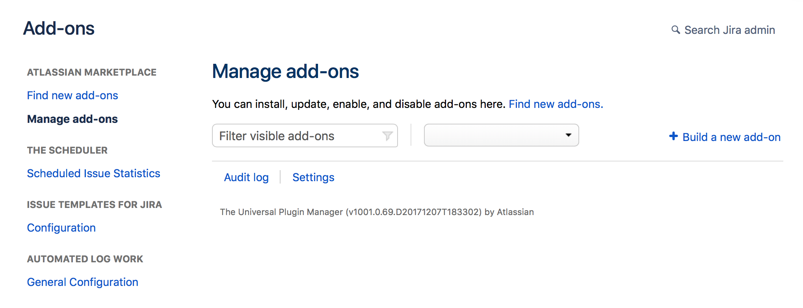The height and width of the screenshot is (308, 803).
Task: Open Automated Log Work General Configuration
Action: click(x=82, y=282)
